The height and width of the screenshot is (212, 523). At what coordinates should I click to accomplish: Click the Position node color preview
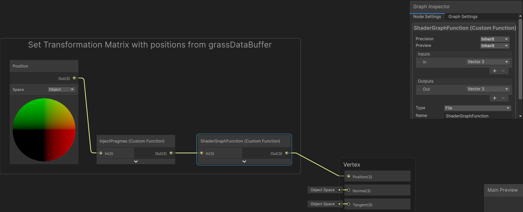(x=44, y=130)
